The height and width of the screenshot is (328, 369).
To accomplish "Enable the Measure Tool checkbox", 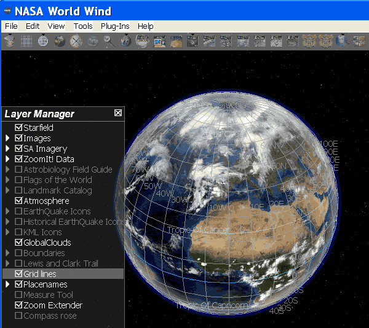I will click(18, 295).
